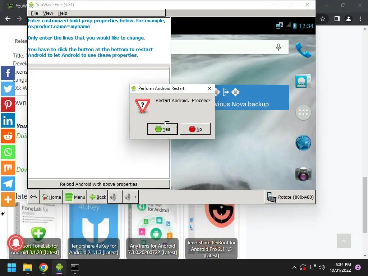The width and height of the screenshot is (368, 276).
Task: Open the Help menu in YouWave
Action: point(63,13)
